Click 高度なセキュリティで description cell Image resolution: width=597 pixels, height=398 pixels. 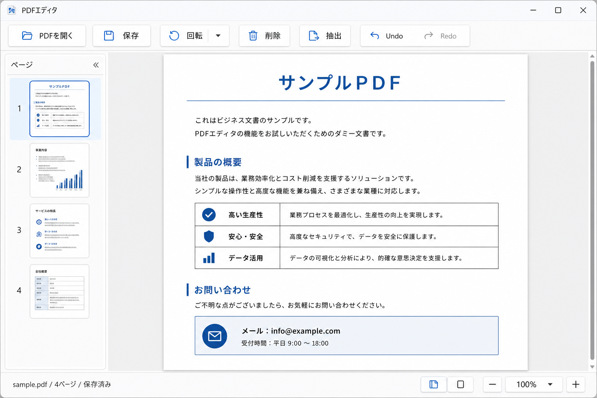click(x=389, y=236)
